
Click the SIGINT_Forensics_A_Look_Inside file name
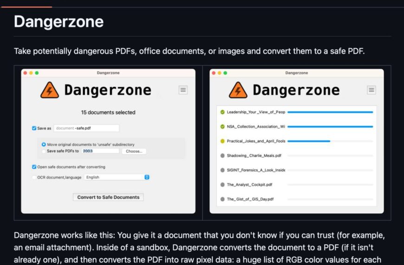(x=256, y=170)
